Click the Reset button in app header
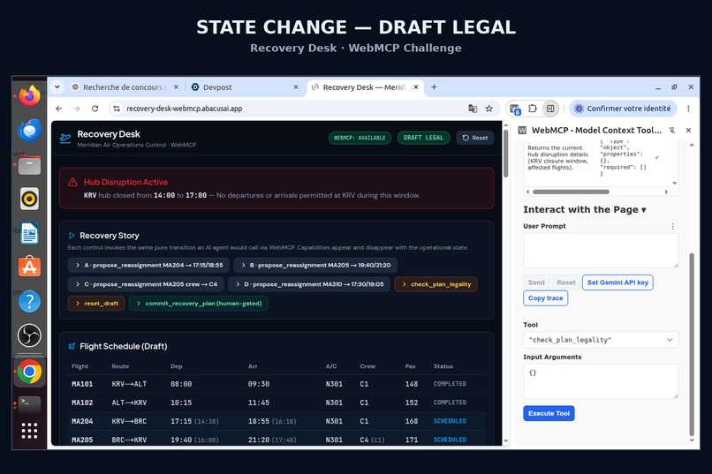Screen dimensions: 712x474 [x=475, y=138]
